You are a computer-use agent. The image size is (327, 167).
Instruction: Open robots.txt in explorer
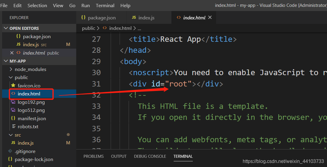tap(28, 127)
